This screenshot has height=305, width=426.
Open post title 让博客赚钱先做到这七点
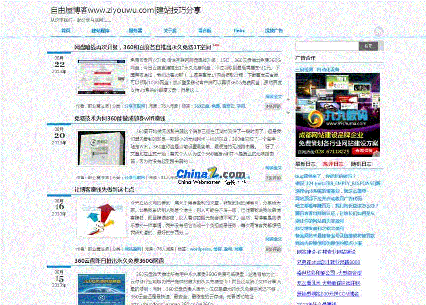tap(104, 189)
